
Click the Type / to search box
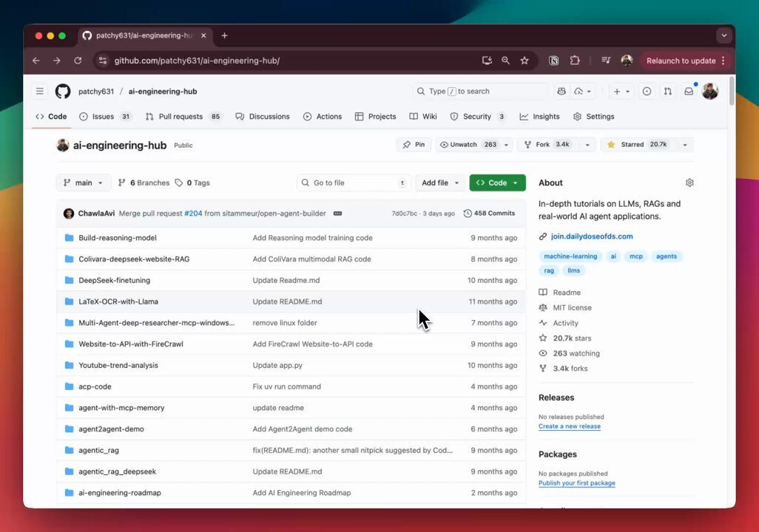click(479, 91)
